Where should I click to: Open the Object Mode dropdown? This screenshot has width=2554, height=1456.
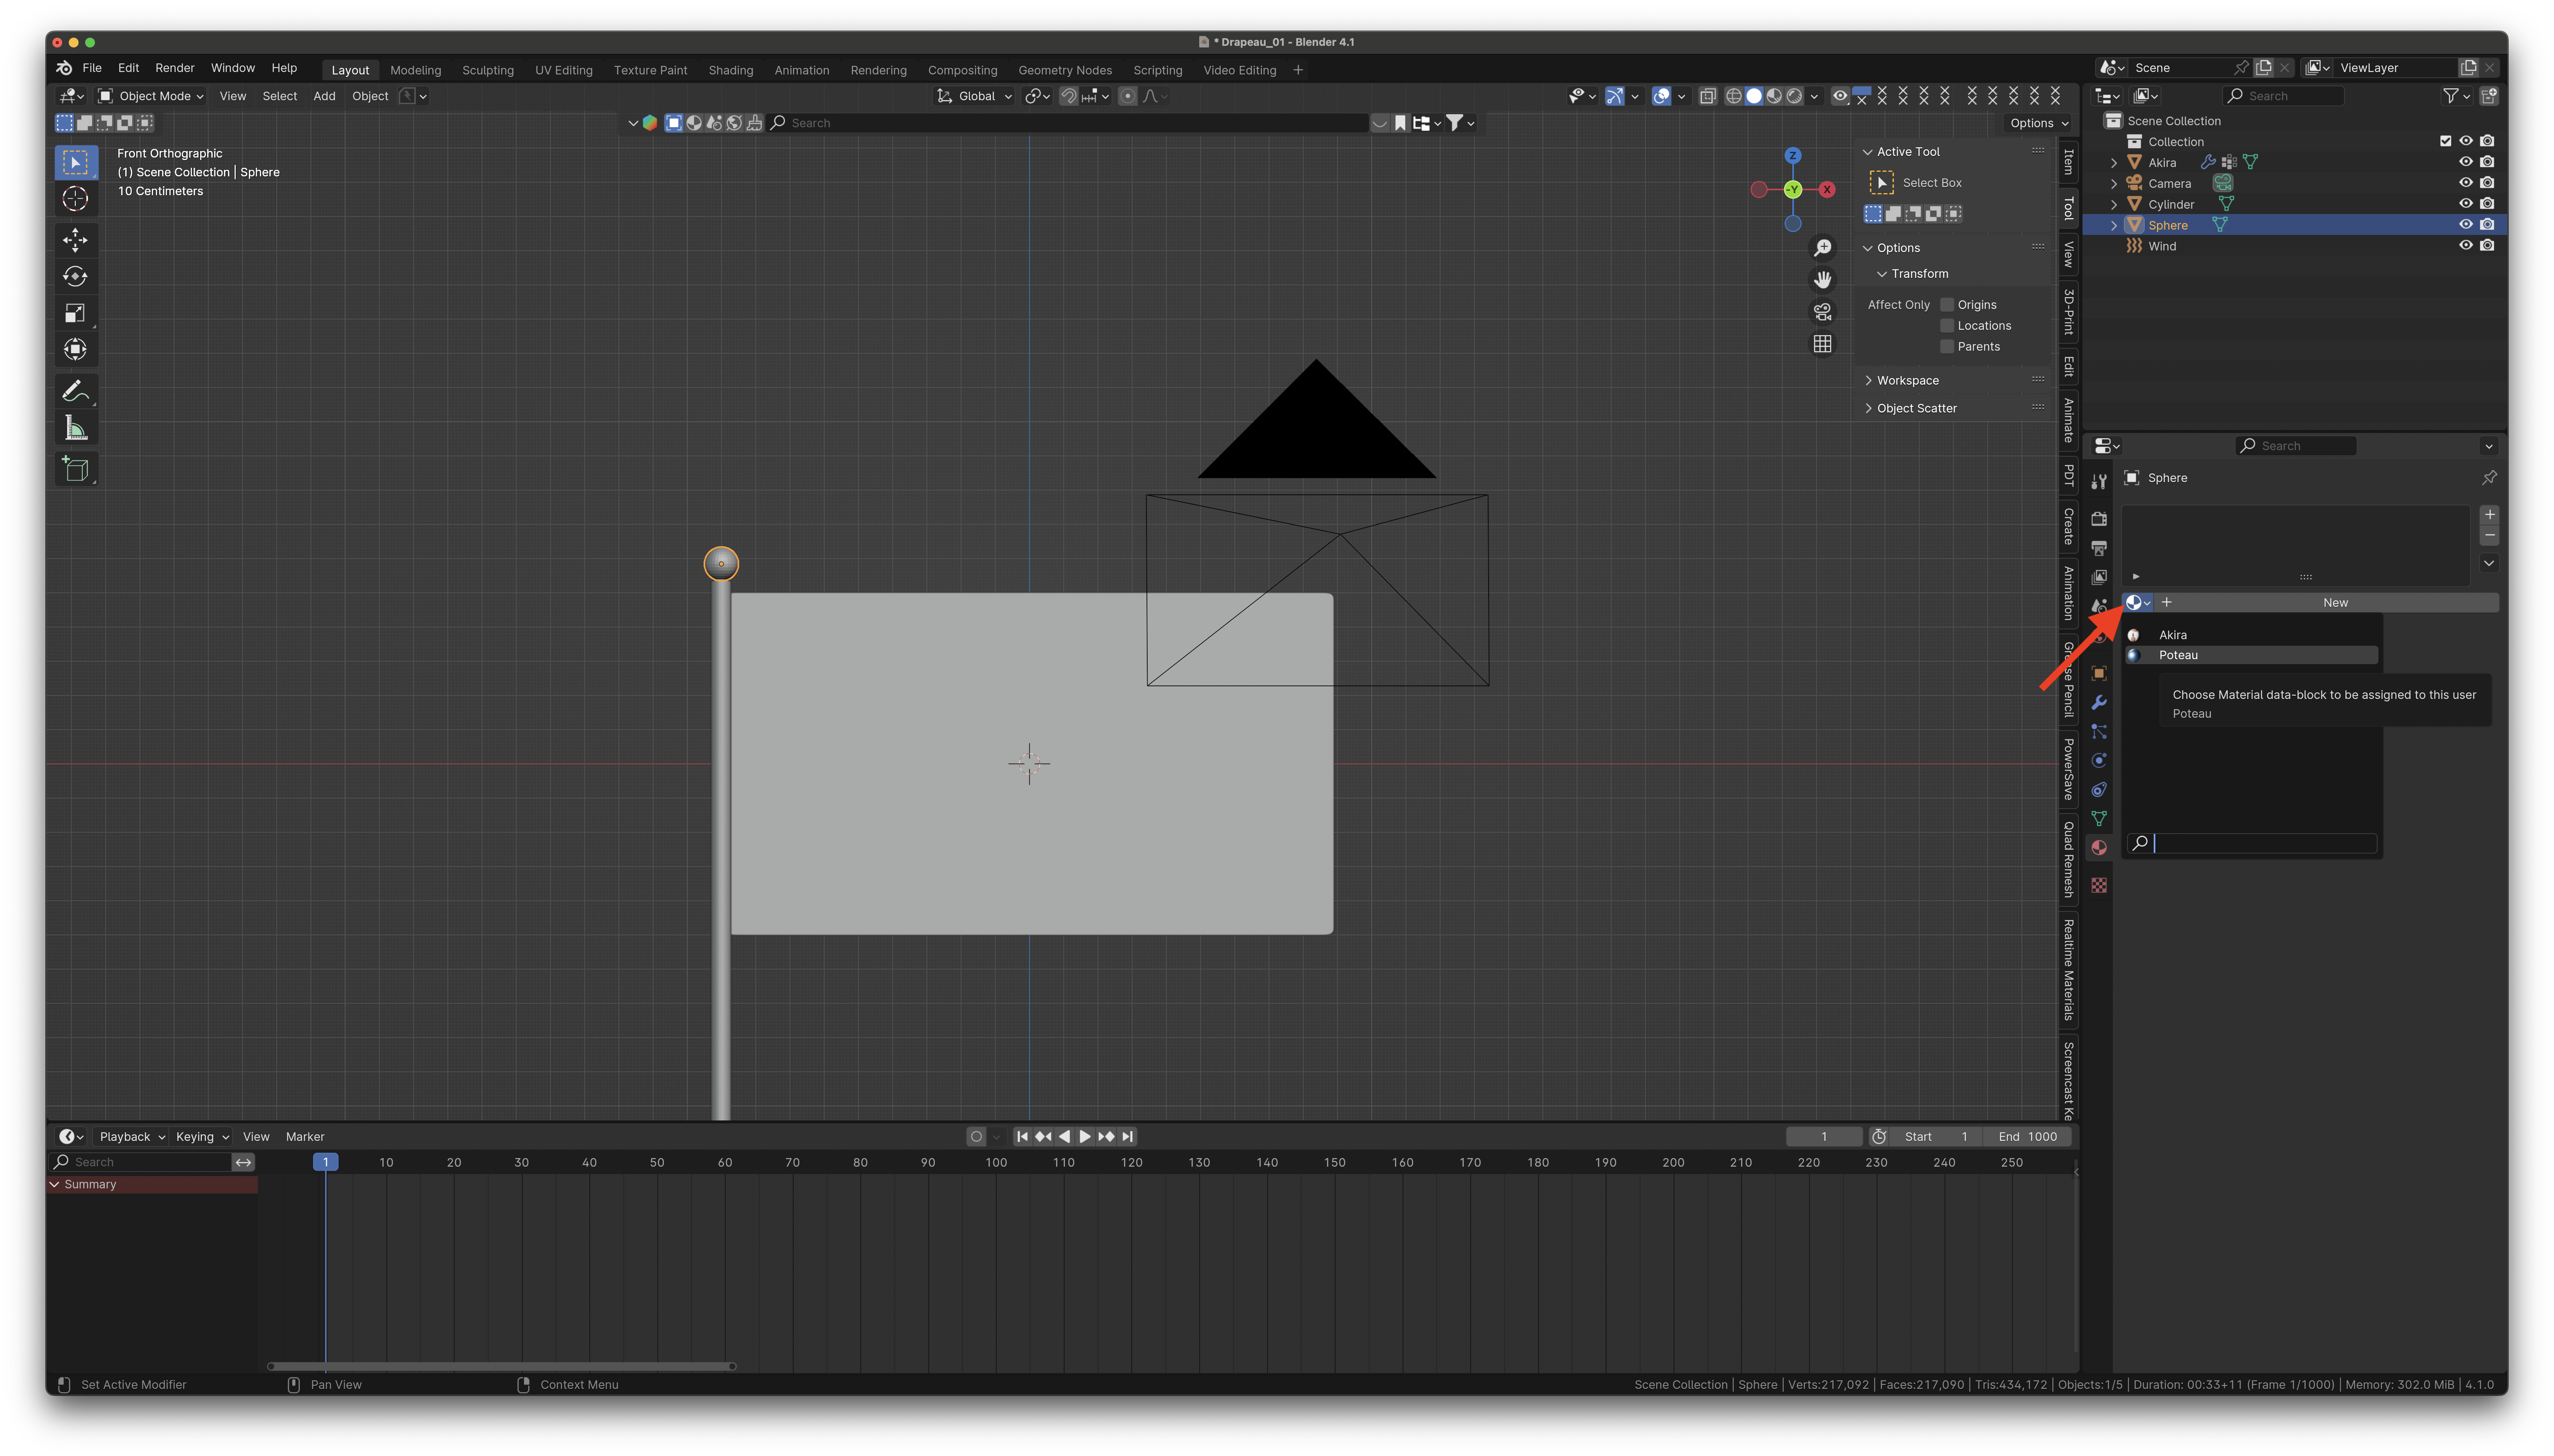(151, 96)
